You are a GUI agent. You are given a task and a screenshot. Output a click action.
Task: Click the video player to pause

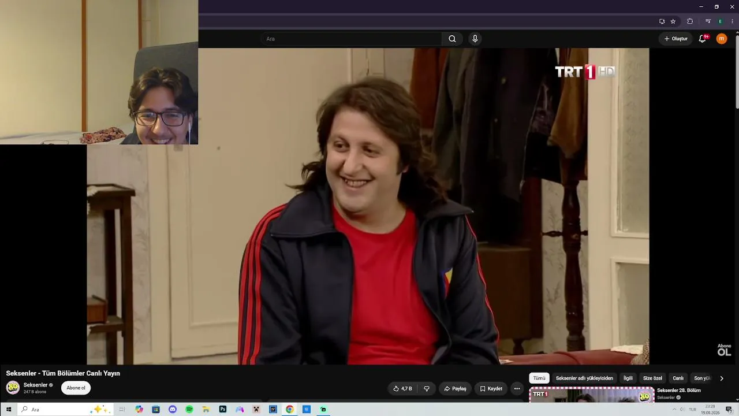tap(368, 206)
